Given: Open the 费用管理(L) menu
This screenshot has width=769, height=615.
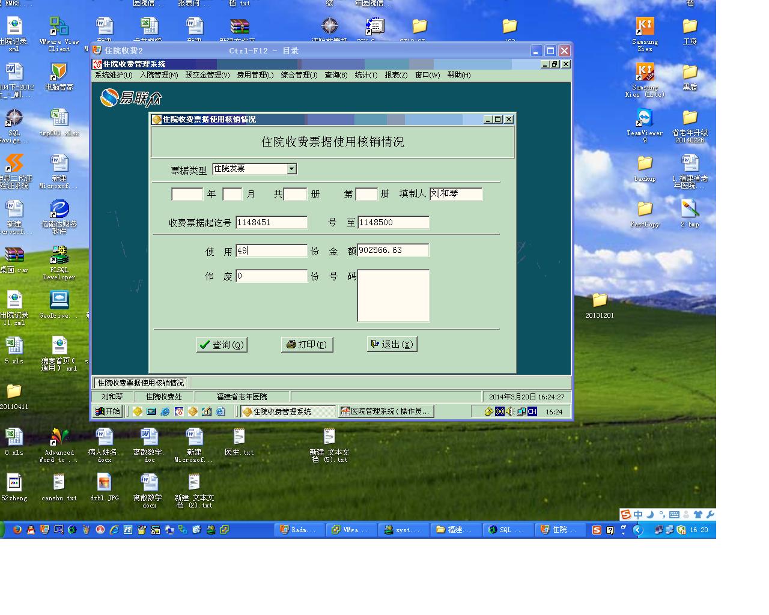Looking at the screenshot, I should point(255,75).
